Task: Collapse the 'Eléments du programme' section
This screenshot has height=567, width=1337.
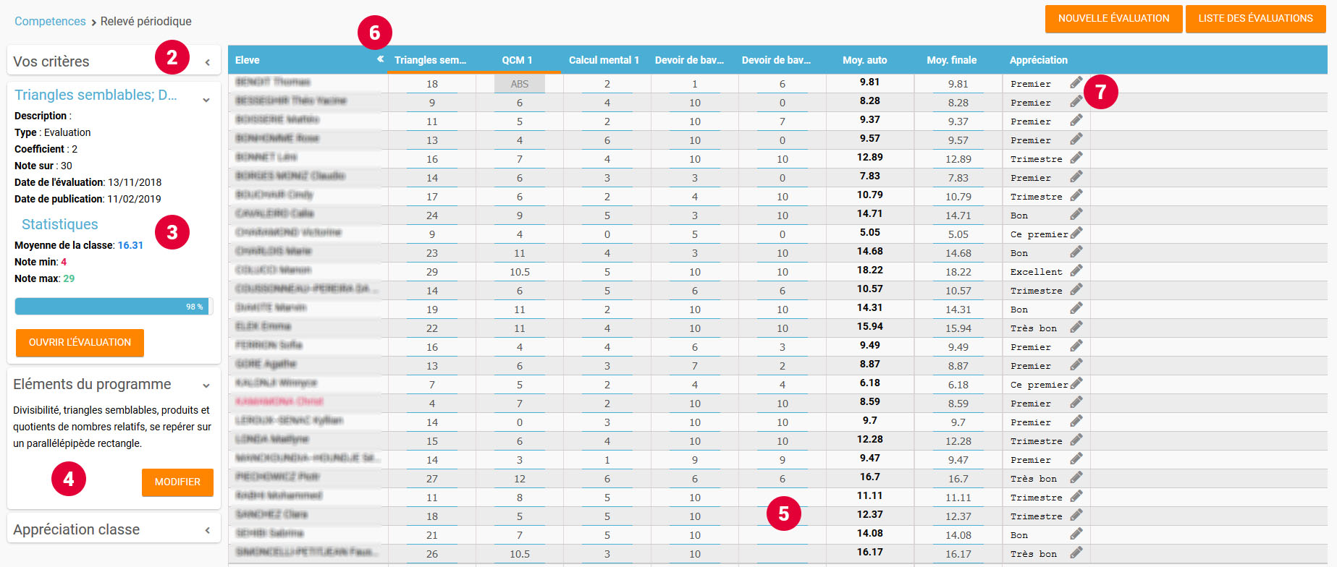Action: 206,385
